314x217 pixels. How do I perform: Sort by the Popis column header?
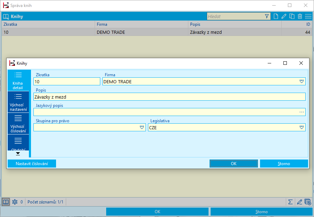point(235,24)
